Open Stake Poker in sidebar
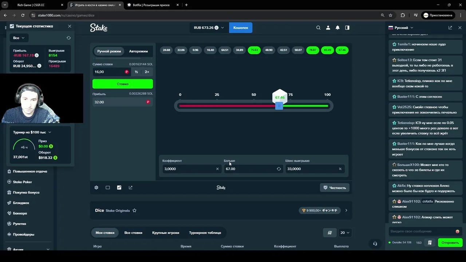Image resolution: width=466 pixels, height=262 pixels. [x=23, y=182]
